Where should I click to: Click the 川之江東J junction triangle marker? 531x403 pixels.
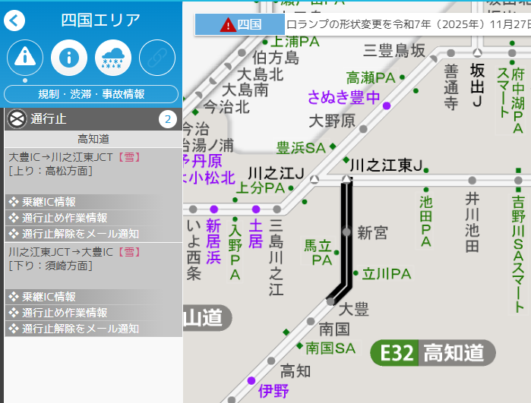(346, 179)
